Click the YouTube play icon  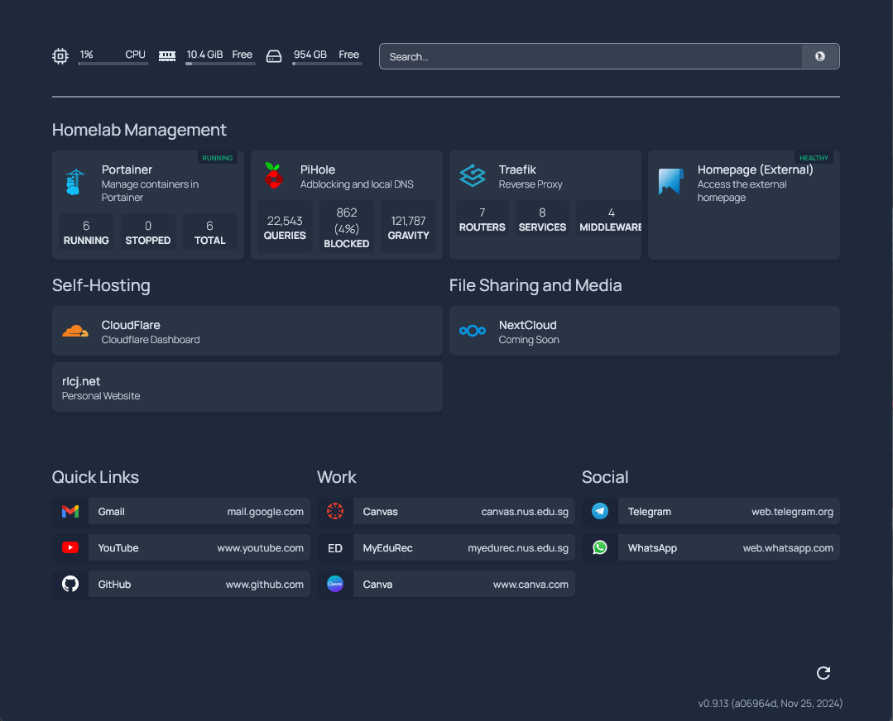70,547
